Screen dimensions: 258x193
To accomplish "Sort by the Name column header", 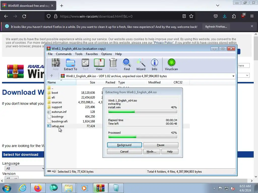I will [61, 82].
